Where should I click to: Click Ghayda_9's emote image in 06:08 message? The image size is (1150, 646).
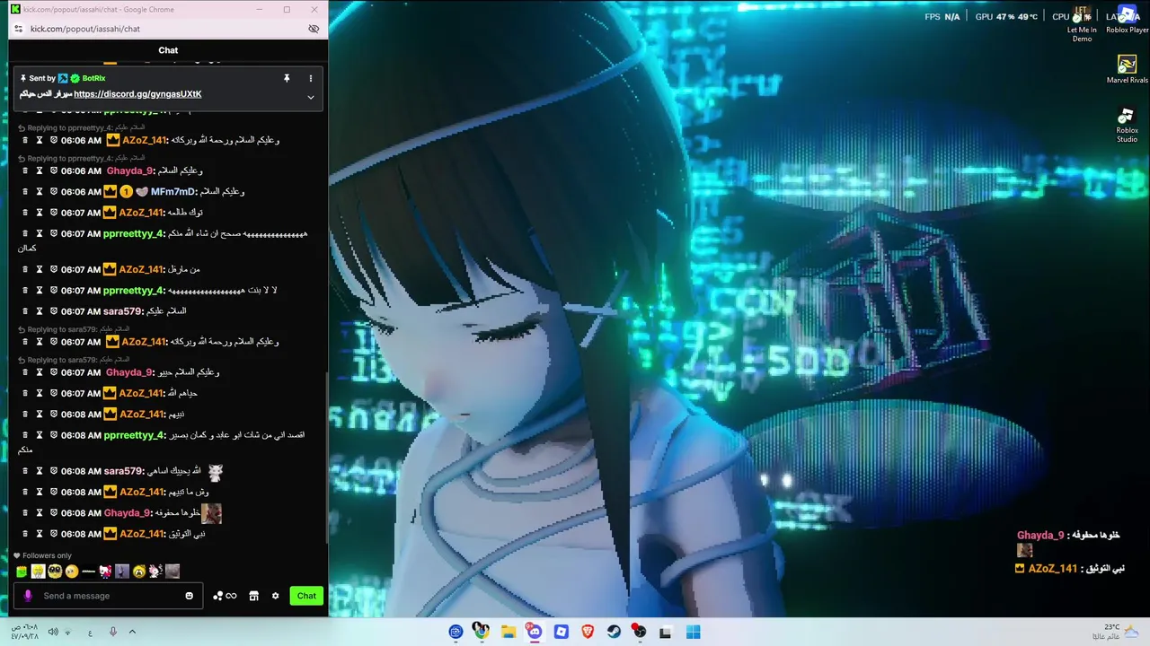pyautogui.click(x=211, y=513)
